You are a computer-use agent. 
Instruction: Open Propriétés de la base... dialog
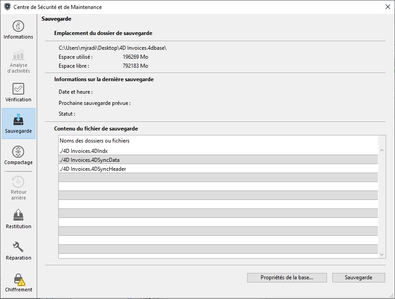click(287, 277)
